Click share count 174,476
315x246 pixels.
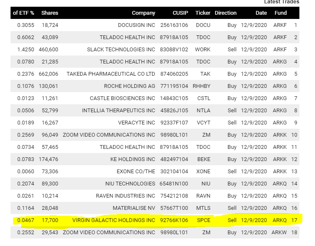pos(48,159)
